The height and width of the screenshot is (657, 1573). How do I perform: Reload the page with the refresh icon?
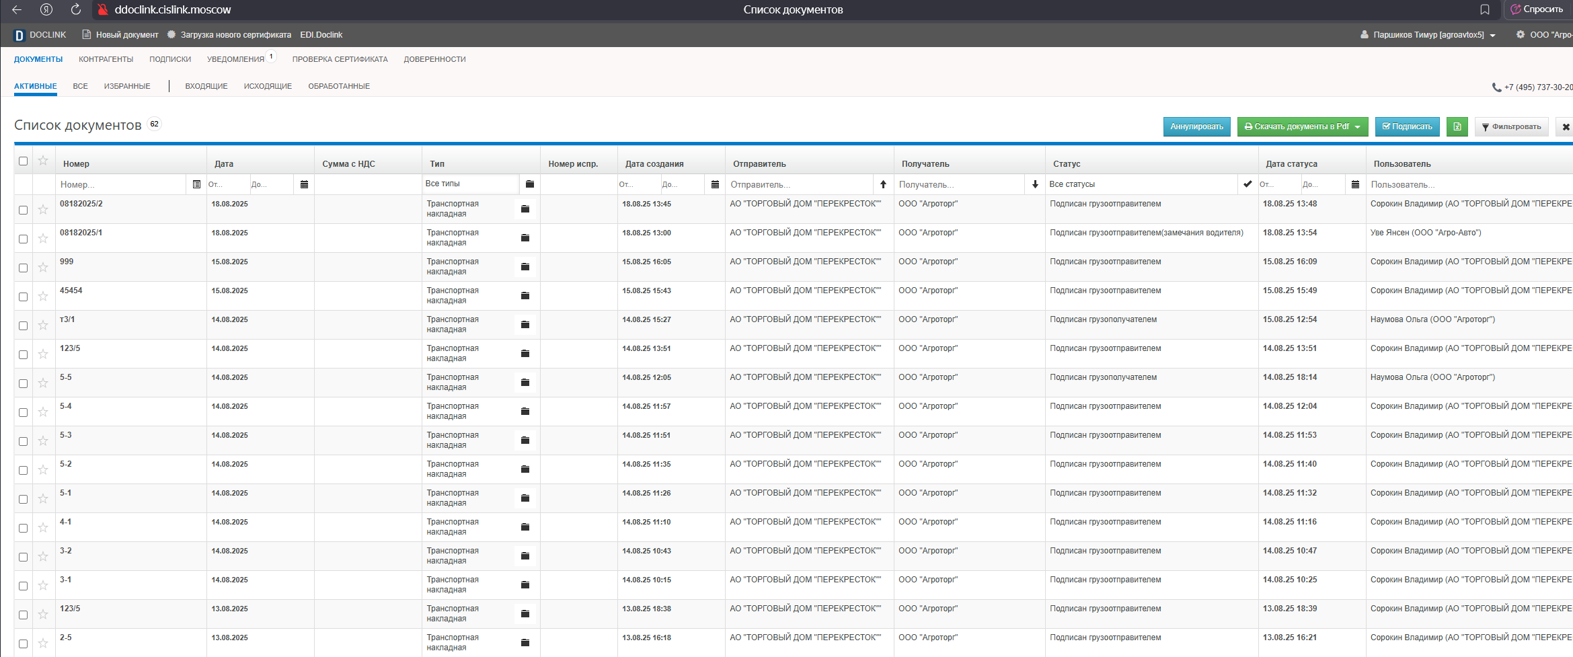[x=76, y=9]
